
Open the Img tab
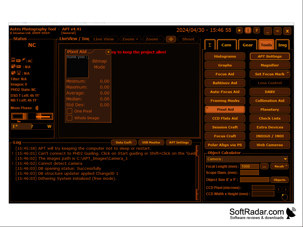pos(282,45)
